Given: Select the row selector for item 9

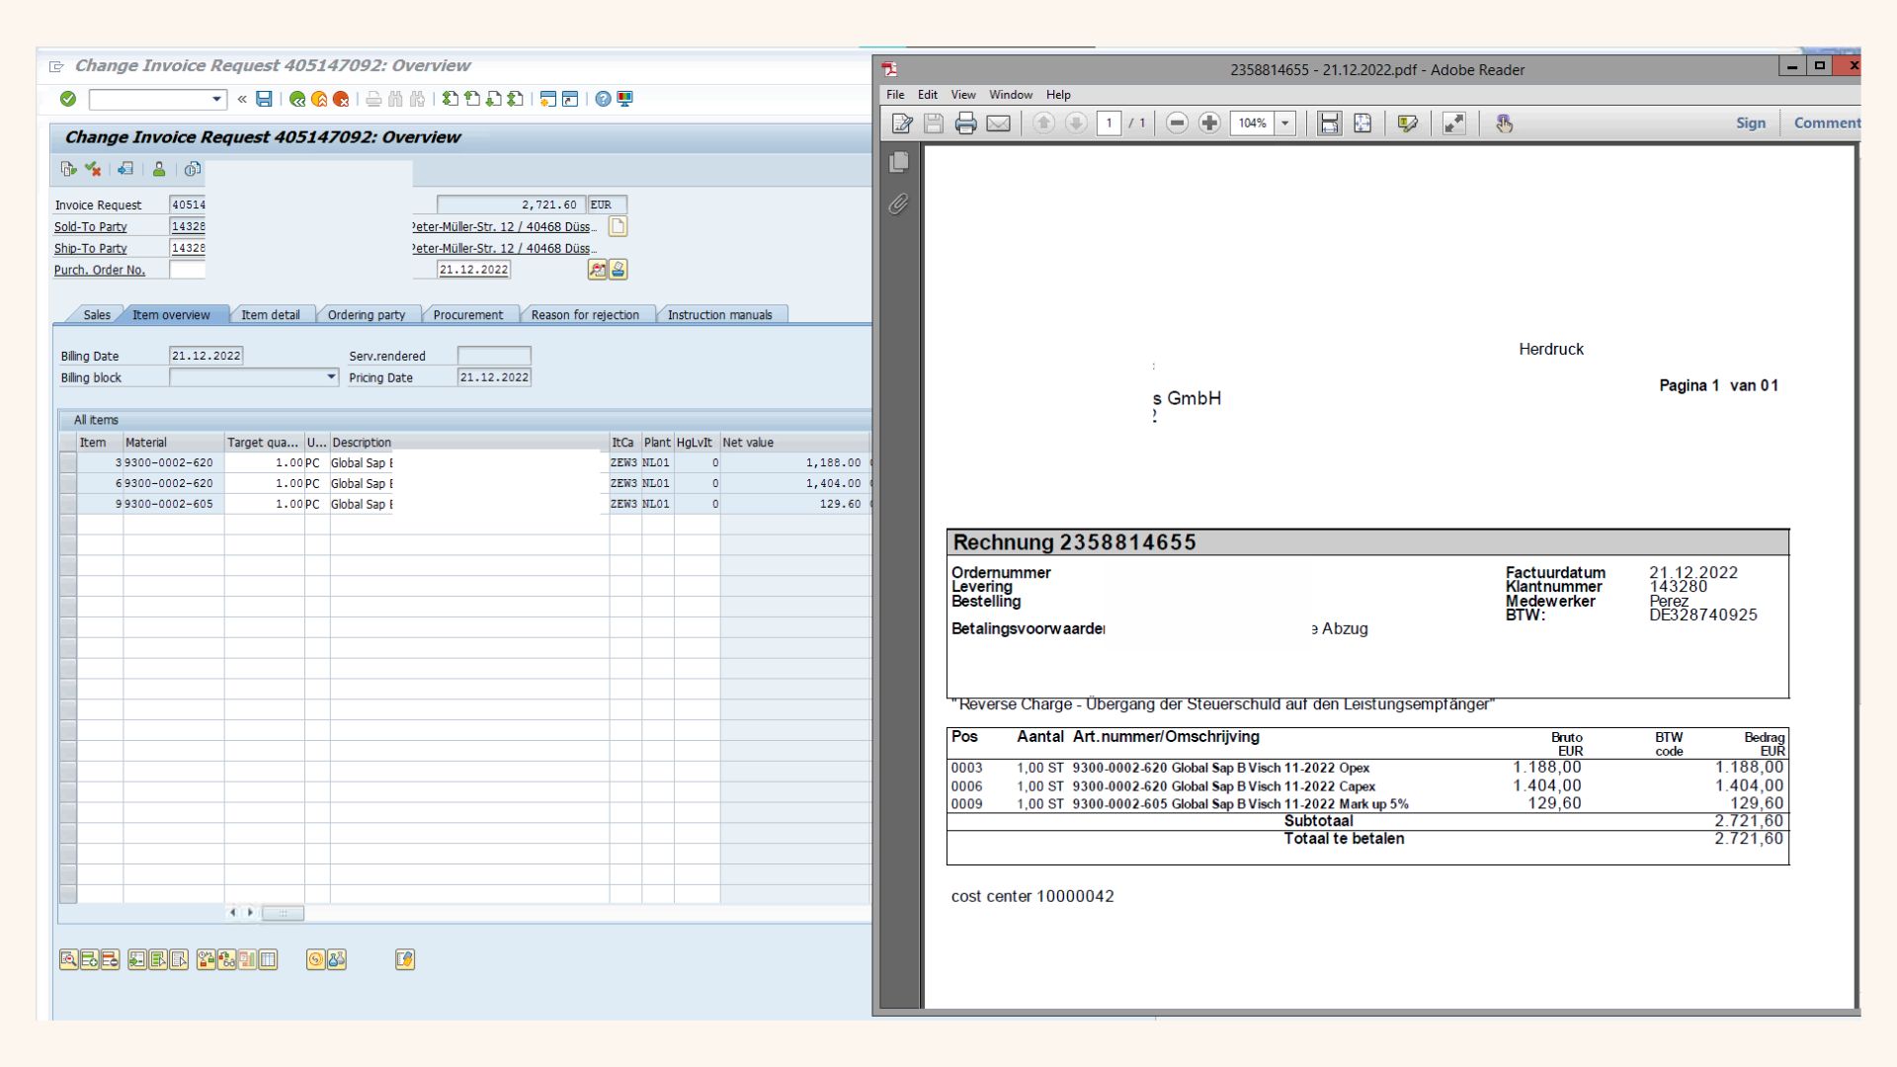Looking at the screenshot, I should point(67,504).
